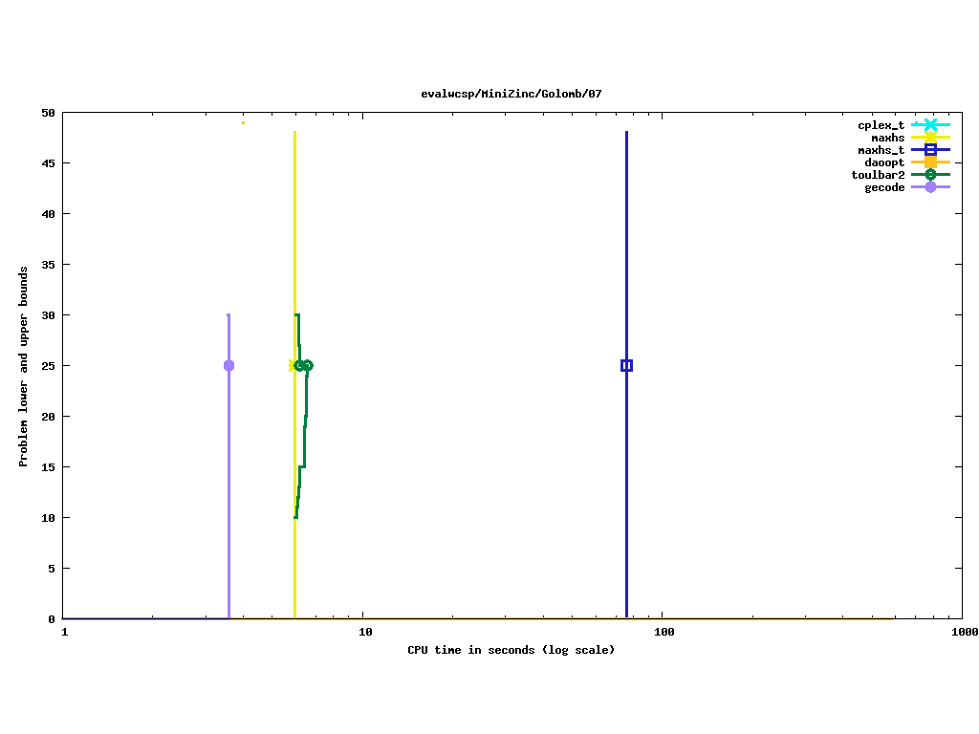
Task: Select the gecode legend label
Action: click(x=884, y=187)
